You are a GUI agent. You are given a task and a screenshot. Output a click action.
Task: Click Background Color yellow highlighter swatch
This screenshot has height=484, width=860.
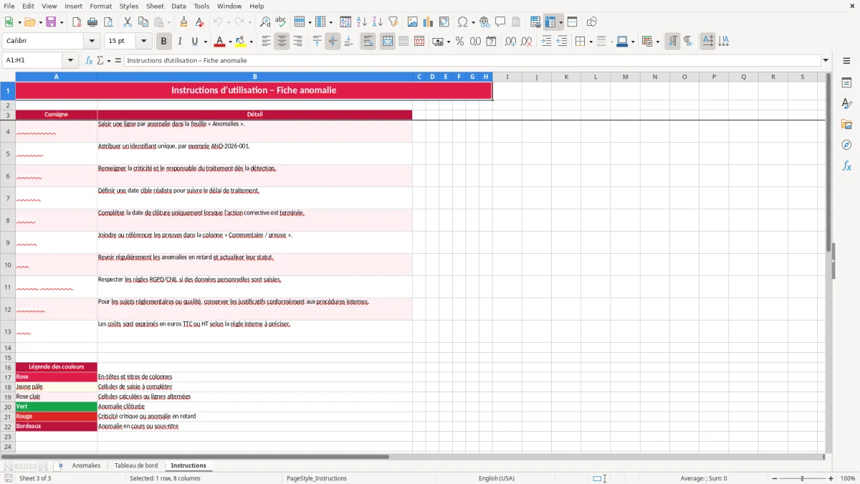coord(241,42)
